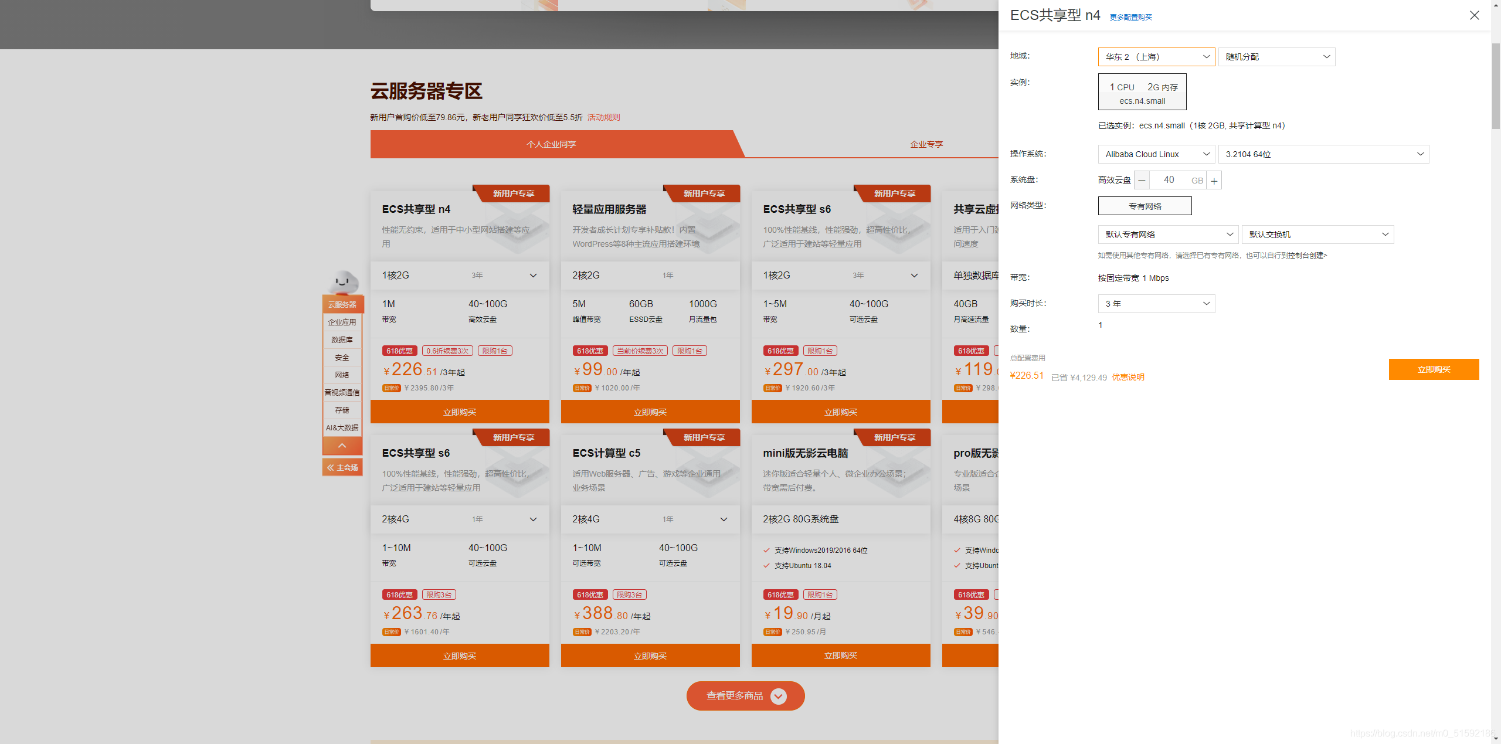This screenshot has width=1501, height=744.
Task: Click the 查看更多商品 button
Action: (x=746, y=696)
